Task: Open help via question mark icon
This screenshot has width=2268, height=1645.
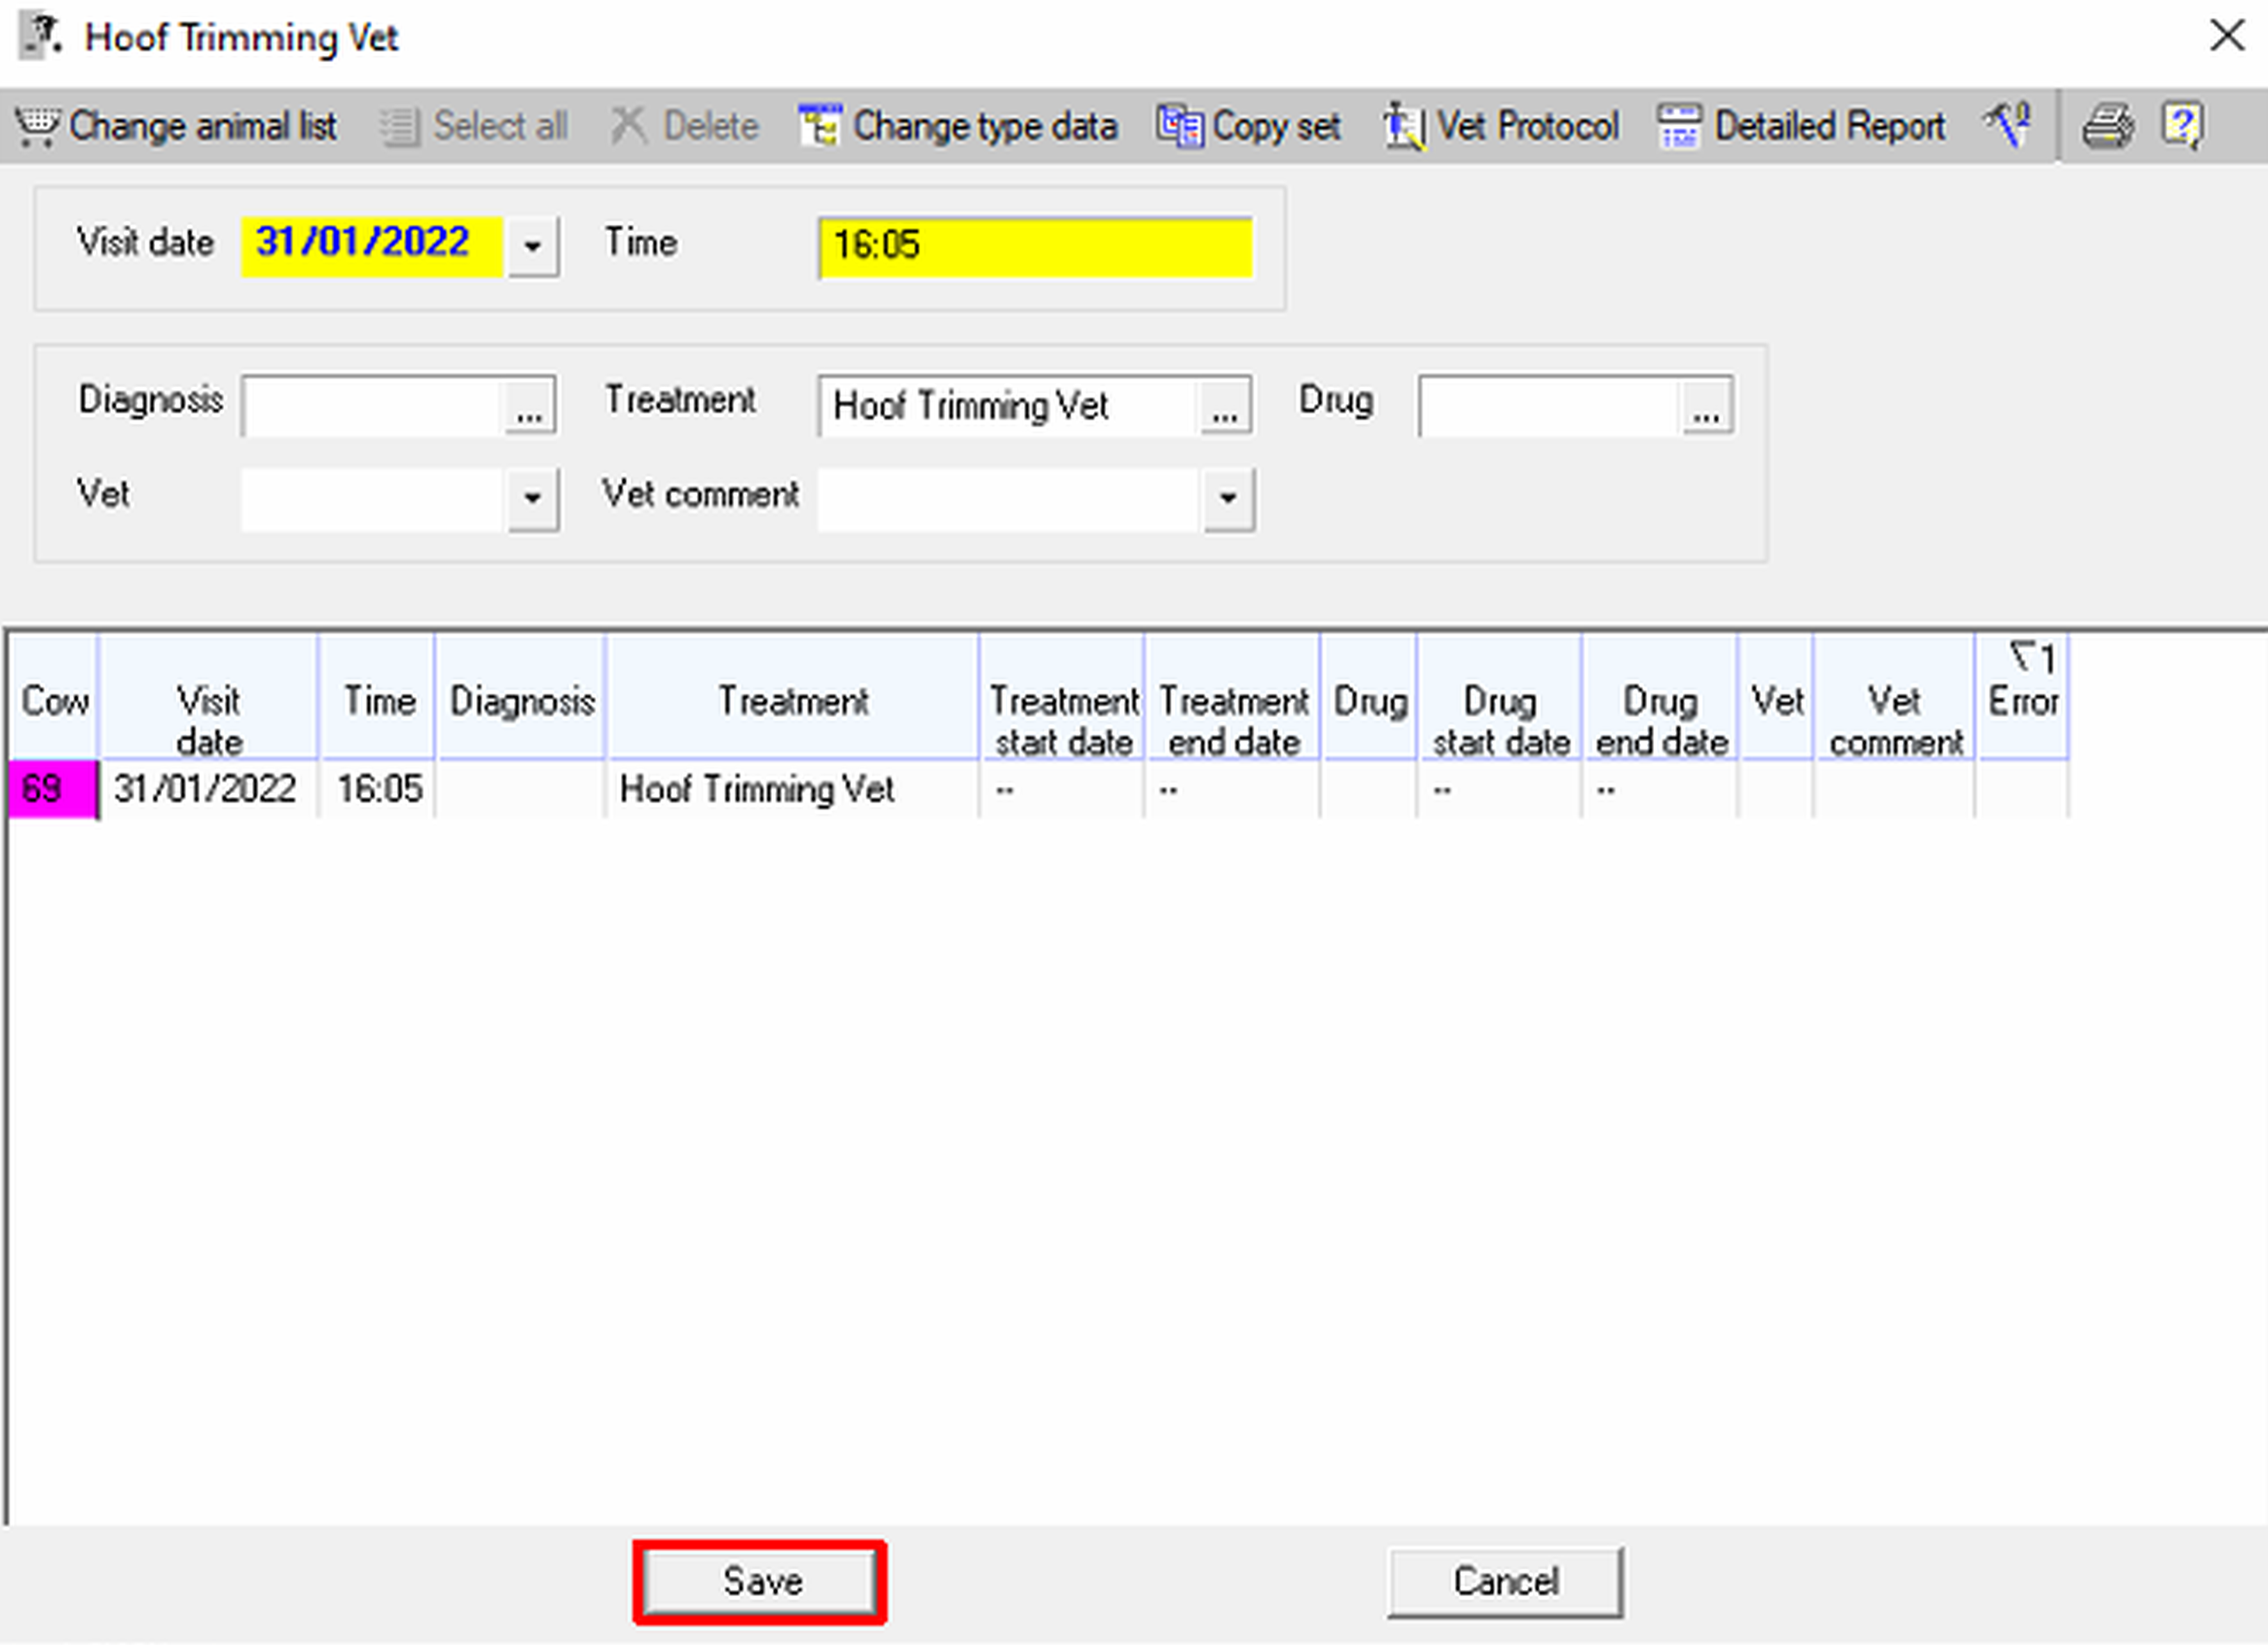Action: [2182, 126]
